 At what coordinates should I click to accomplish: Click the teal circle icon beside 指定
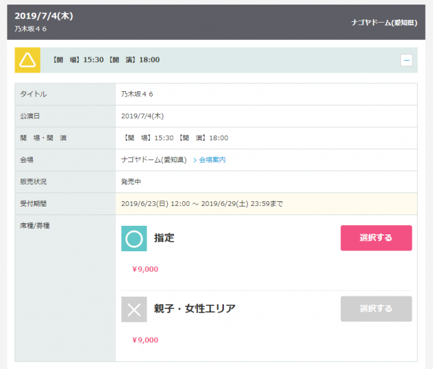[x=134, y=238]
